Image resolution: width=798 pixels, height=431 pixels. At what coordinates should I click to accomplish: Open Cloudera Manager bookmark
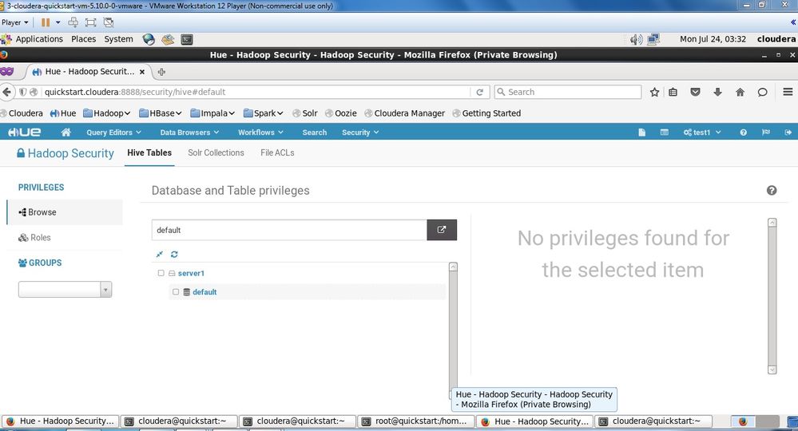[405, 113]
